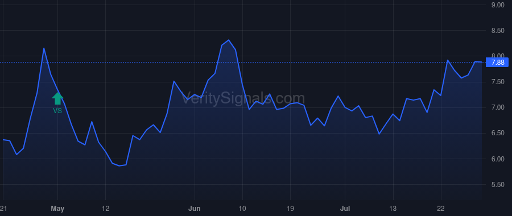Click the 19 date axis label

290,209
